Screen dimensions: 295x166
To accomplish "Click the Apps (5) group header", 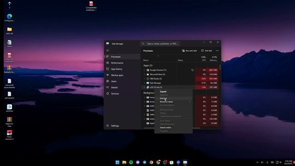I will point(148,65).
